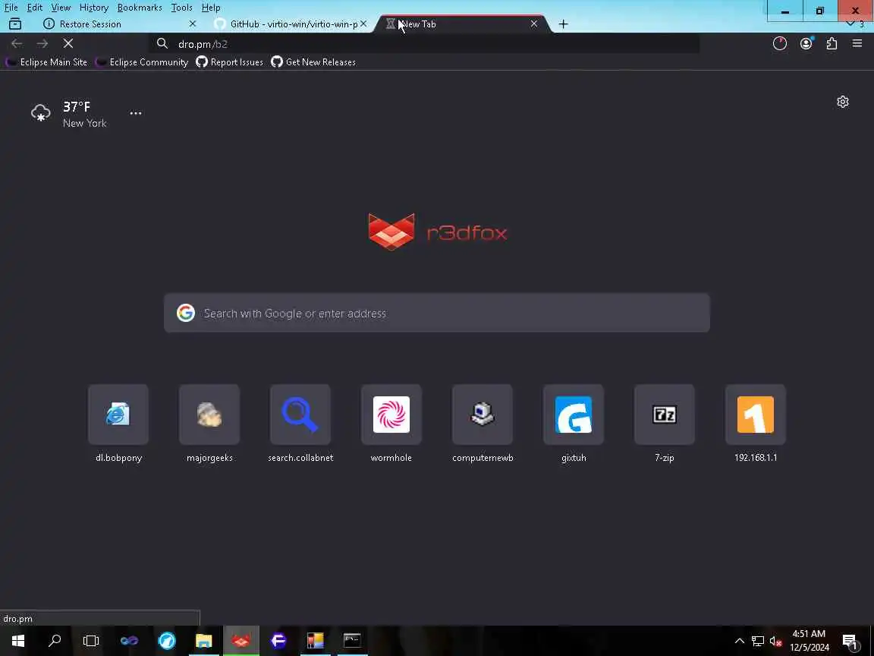This screenshot has width=874, height=656.
Task: Open the notification center icon
Action: 850,641
